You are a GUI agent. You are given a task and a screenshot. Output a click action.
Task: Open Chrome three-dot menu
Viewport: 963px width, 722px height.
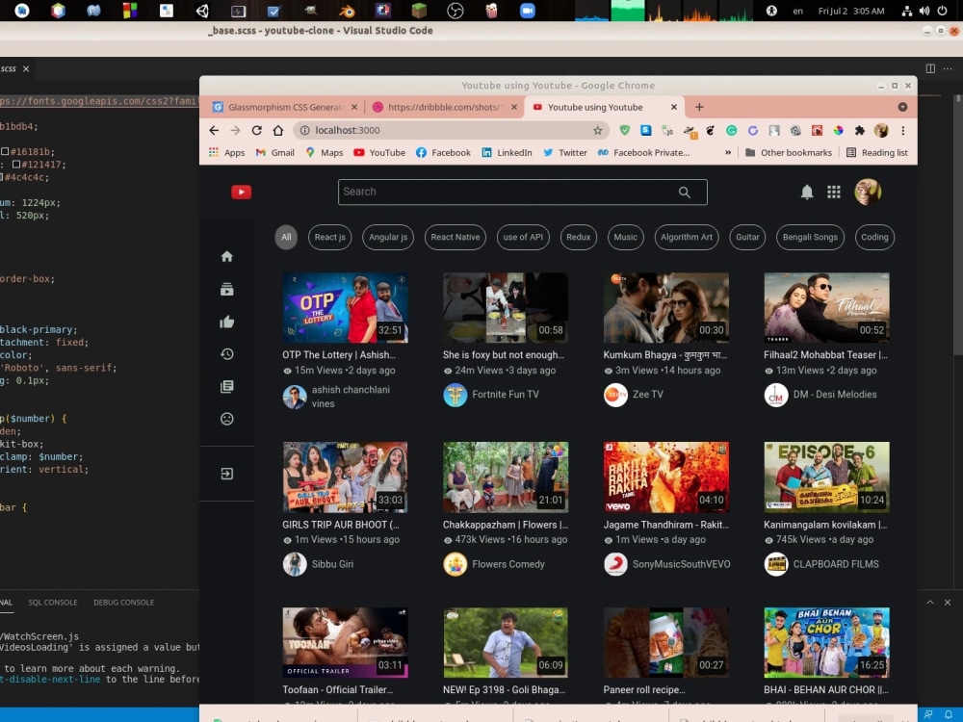pyautogui.click(x=903, y=130)
